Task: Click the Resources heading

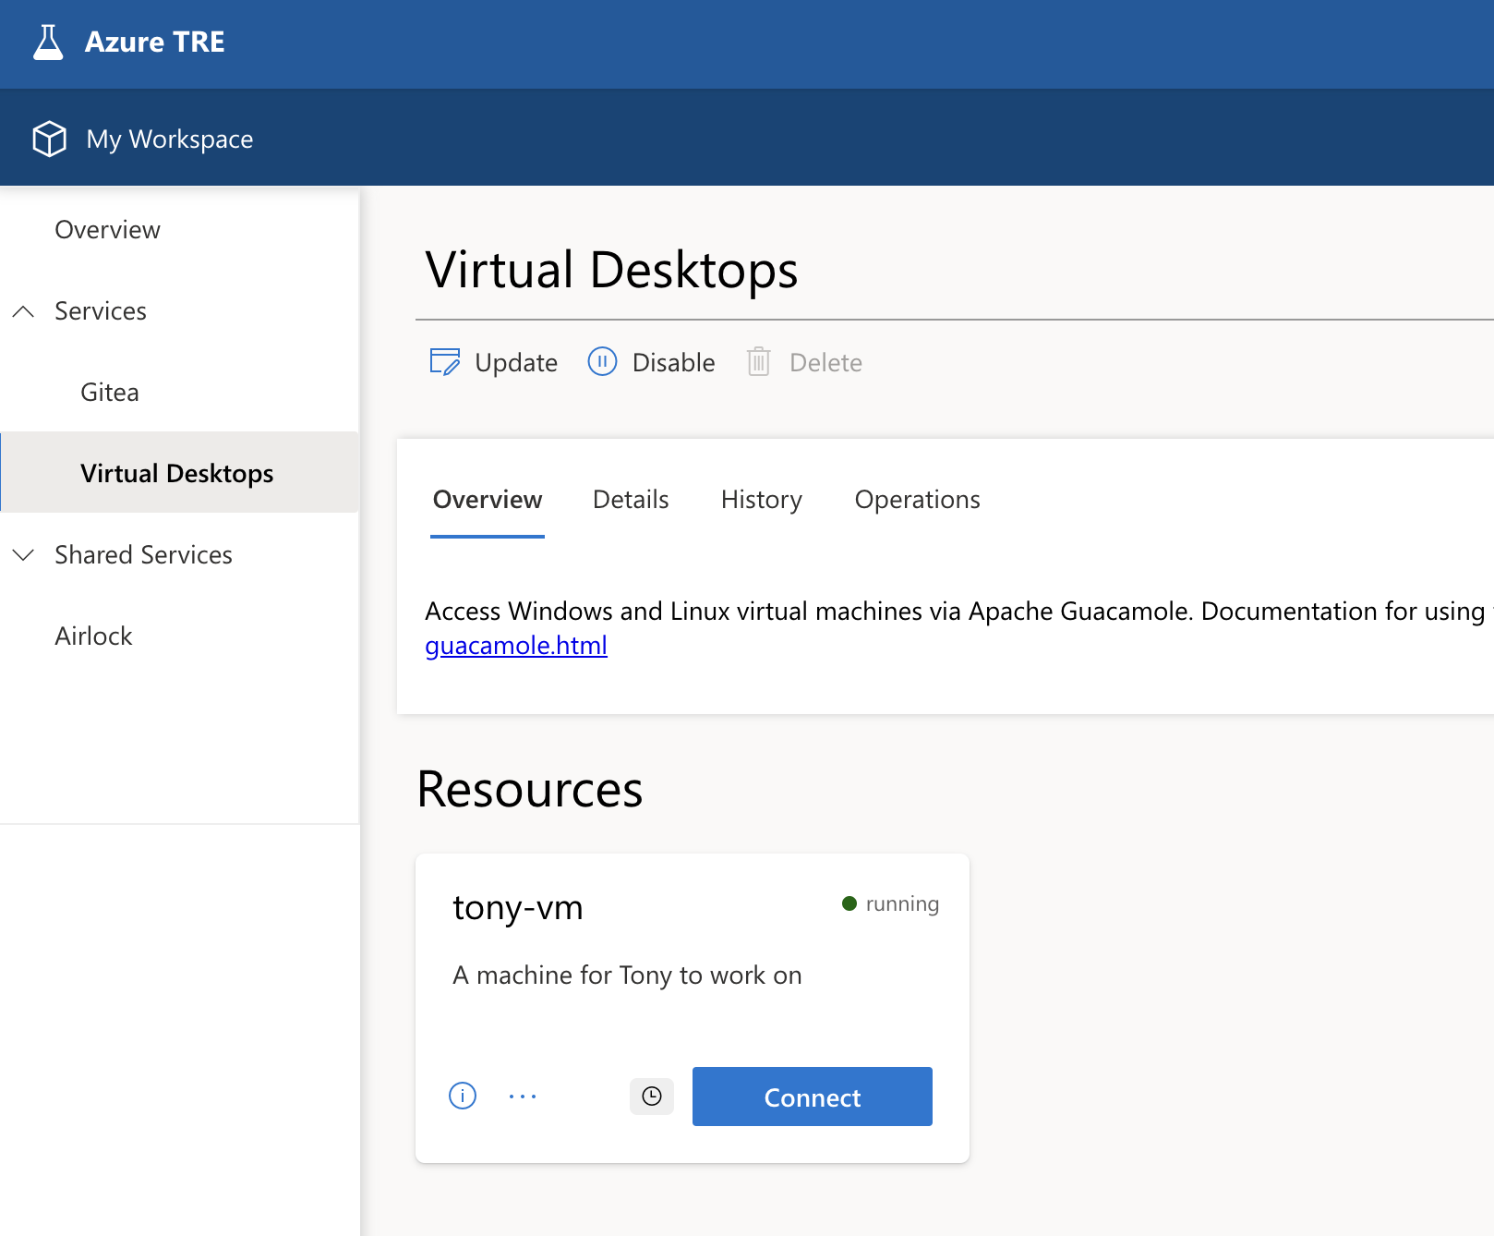Action: point(530,790)
